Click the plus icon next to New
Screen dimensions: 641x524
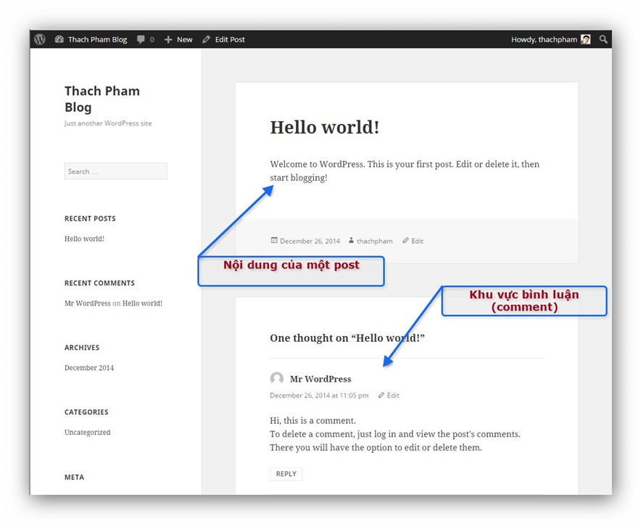coord(168,40)
